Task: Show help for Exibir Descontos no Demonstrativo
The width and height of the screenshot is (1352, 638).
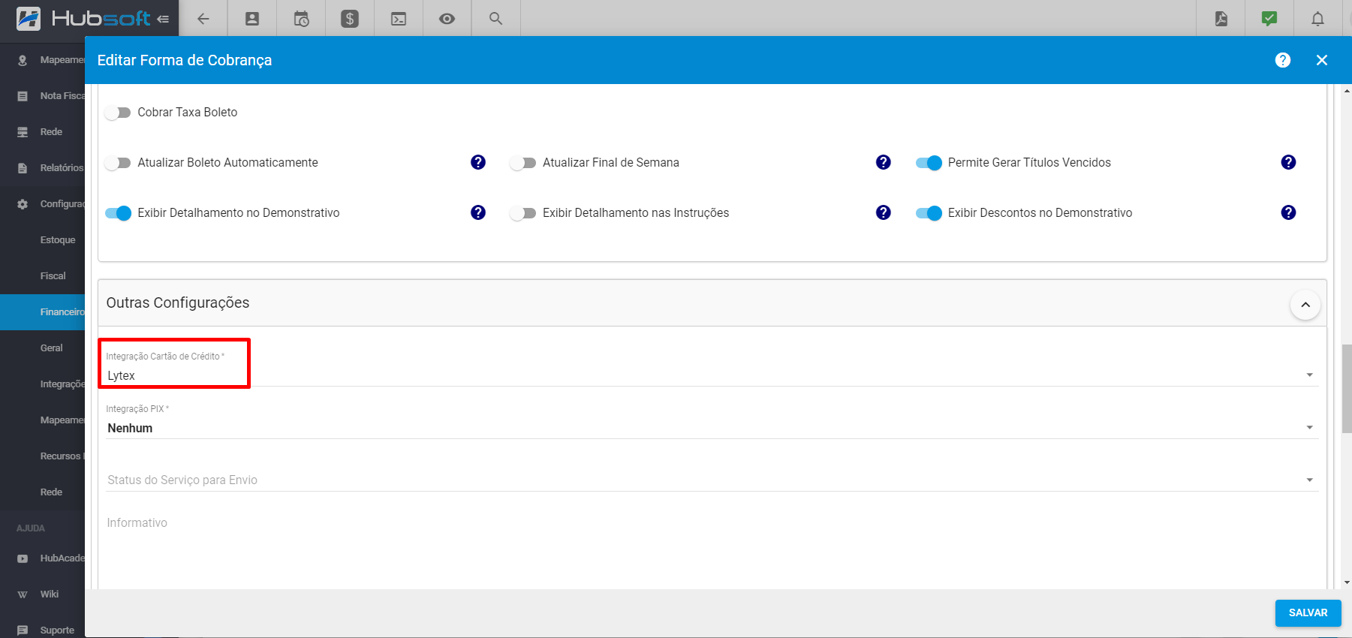Action: [1289, 212]
